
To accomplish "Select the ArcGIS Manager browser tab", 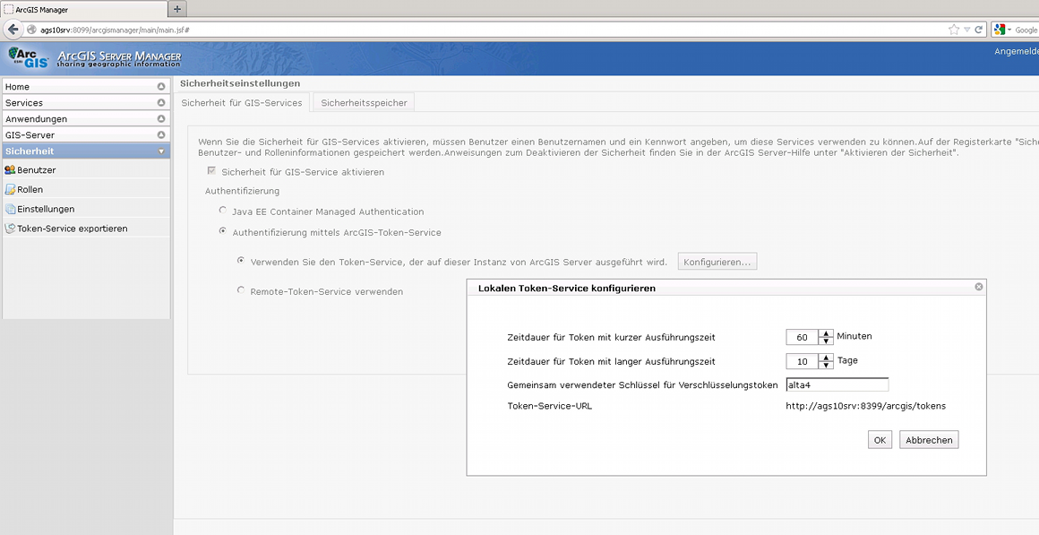I will tap(83, 10).
